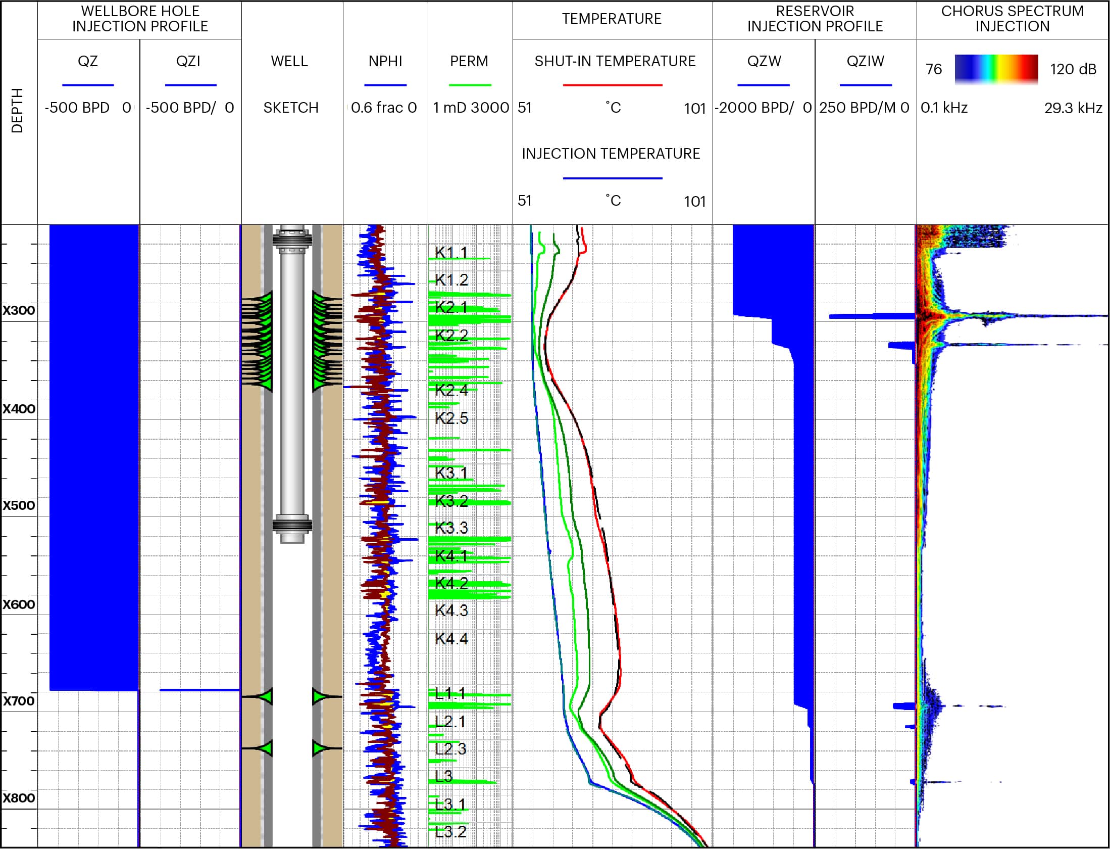This screenshot has width=1110, height=849.
Task: Click the X500 depth marker
Action: (x=19, y=505)
